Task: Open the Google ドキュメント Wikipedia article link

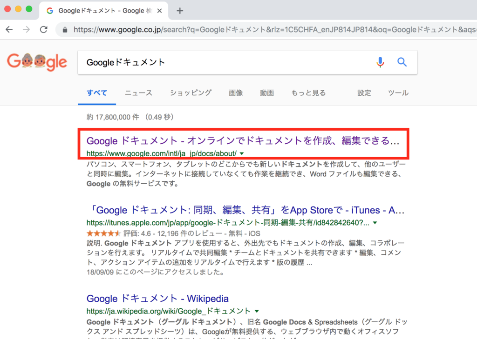Action: click(157, 299)
